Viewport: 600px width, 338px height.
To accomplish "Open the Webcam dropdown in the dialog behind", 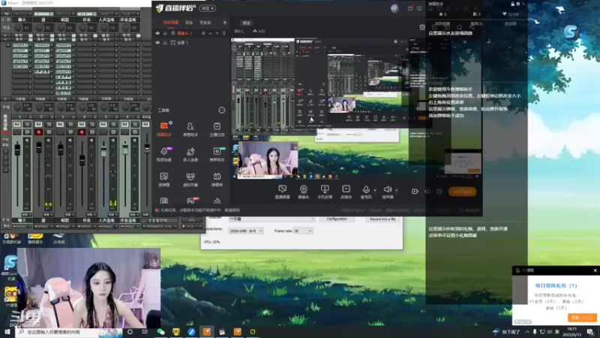I will (271, 219).
